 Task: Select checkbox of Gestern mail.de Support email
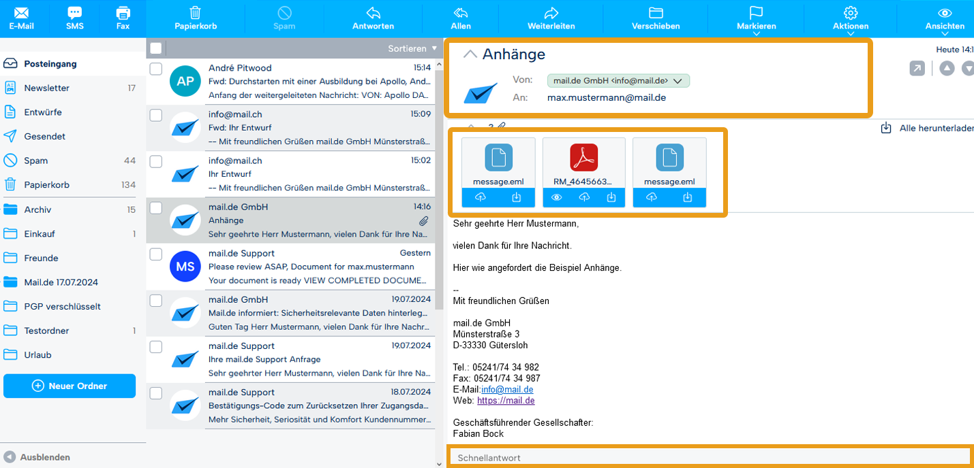click(156, 254)
